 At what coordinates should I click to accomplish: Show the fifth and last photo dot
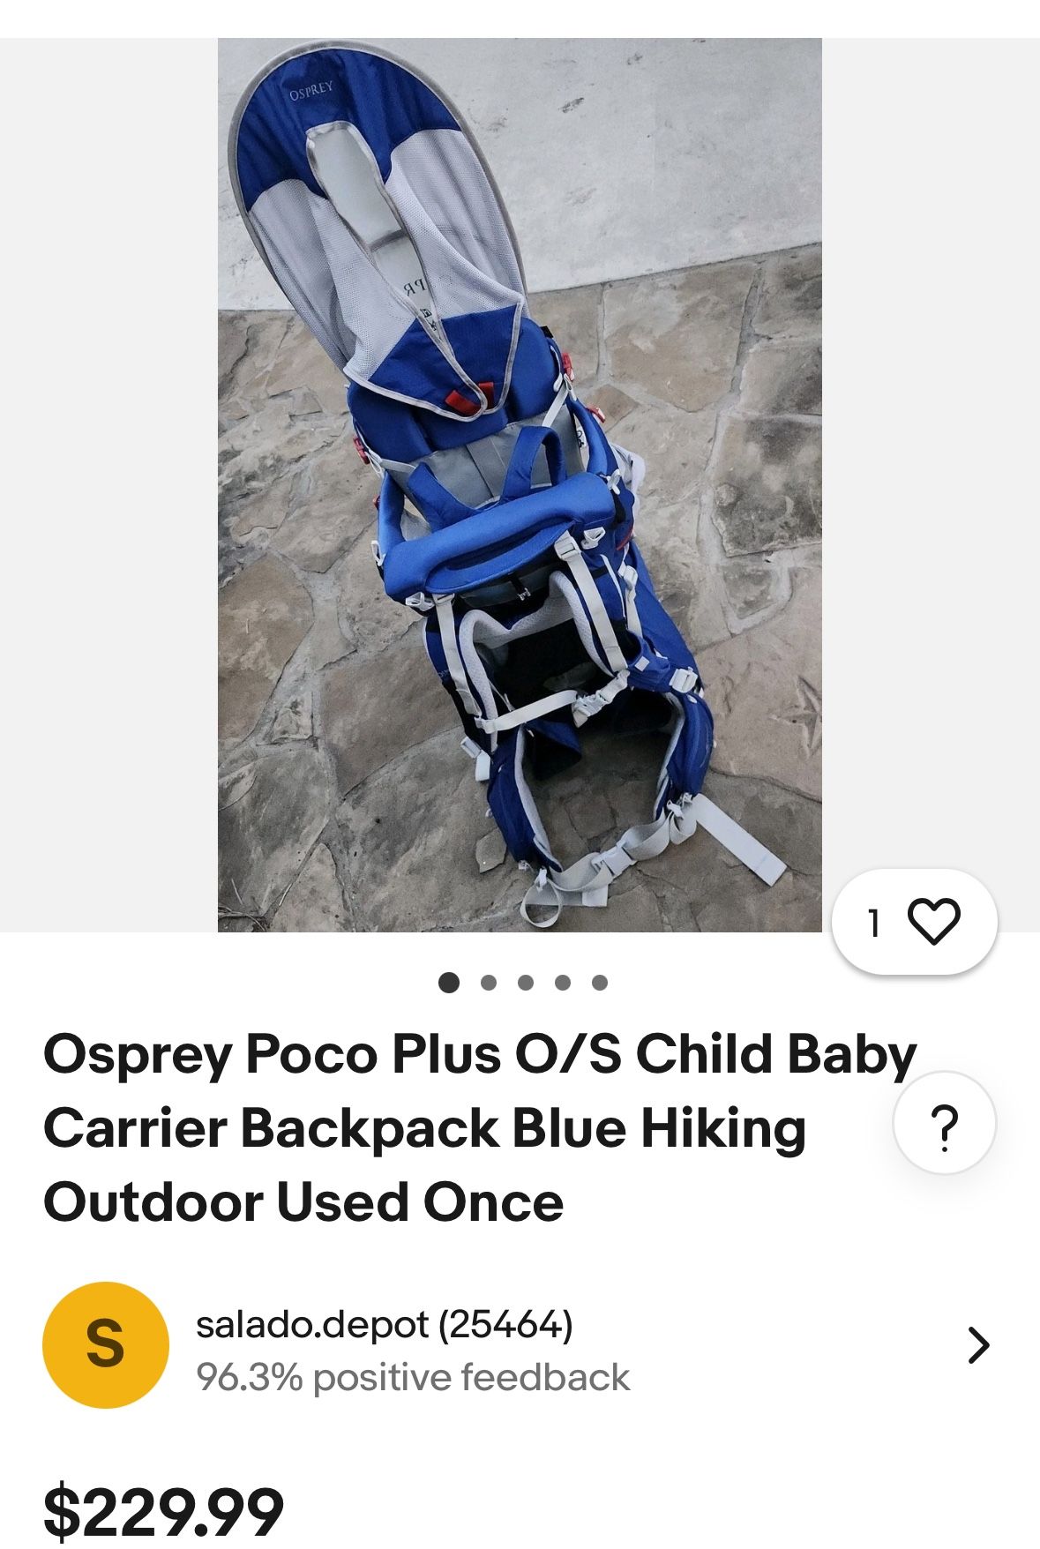tap(600, 983)
